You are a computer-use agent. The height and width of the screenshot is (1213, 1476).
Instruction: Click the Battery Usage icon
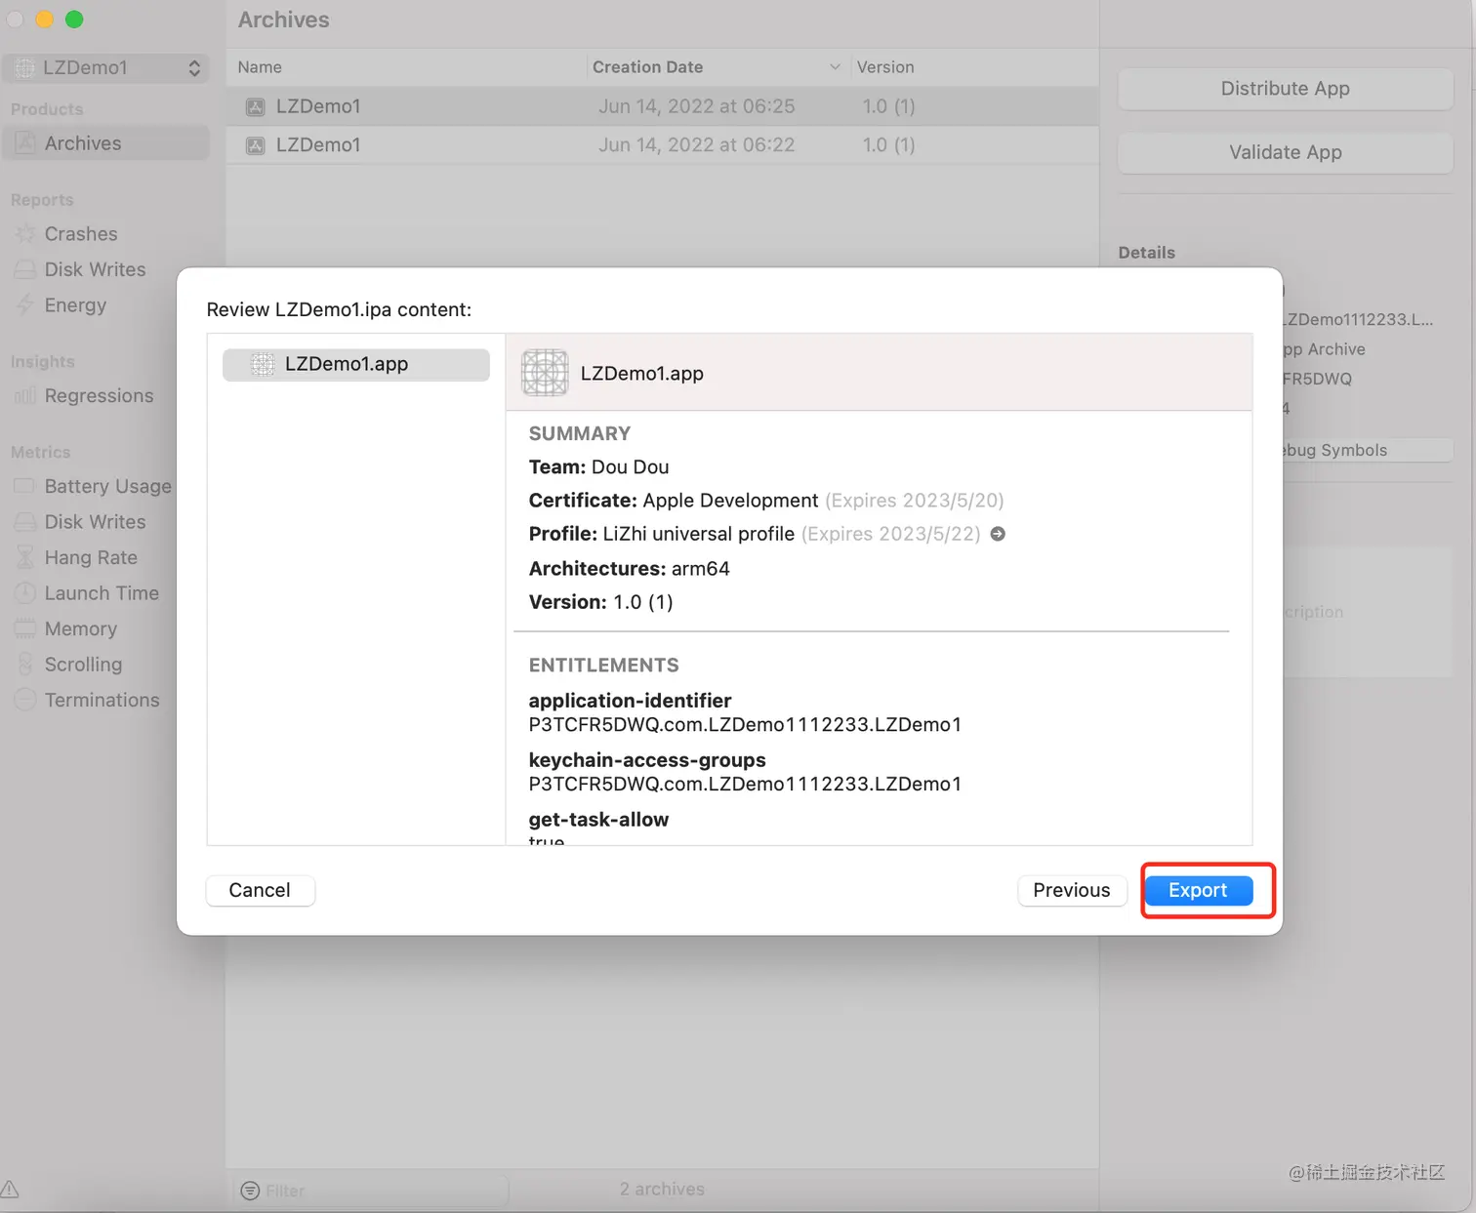[x=24, y=486]
